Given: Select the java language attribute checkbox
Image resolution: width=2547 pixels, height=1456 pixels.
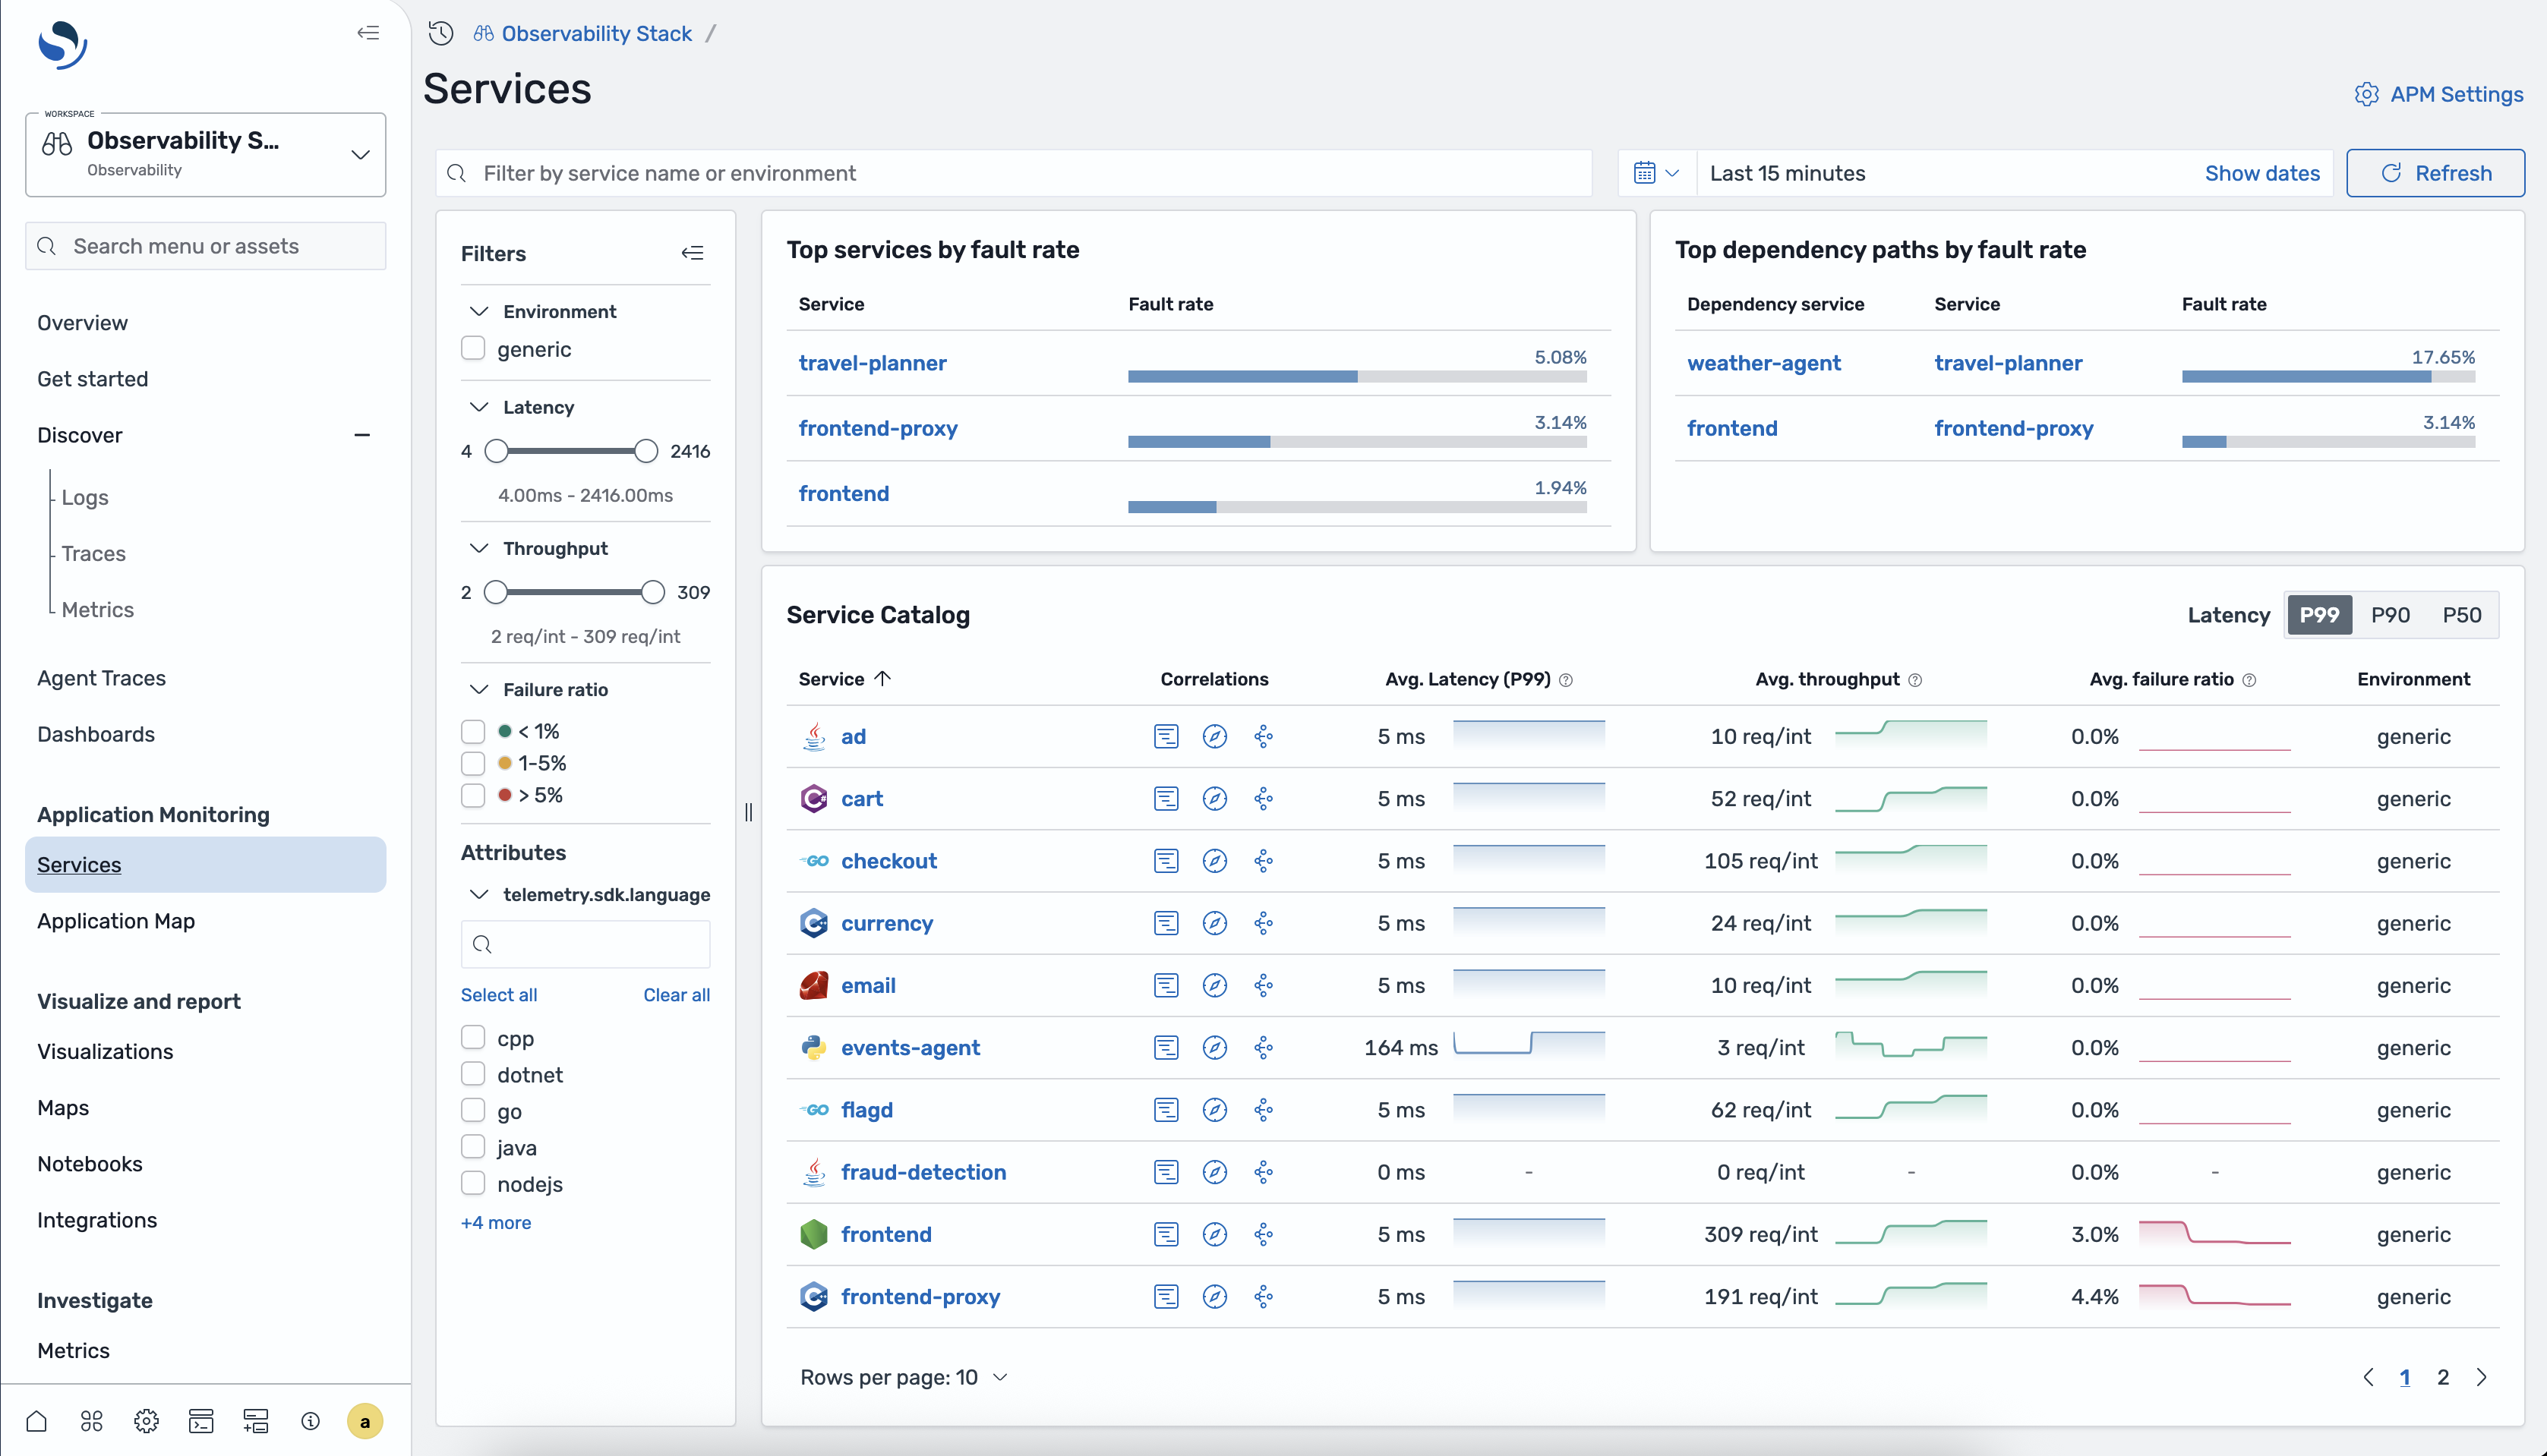Looking at the screenshot, I should [x=472, y=1146].
